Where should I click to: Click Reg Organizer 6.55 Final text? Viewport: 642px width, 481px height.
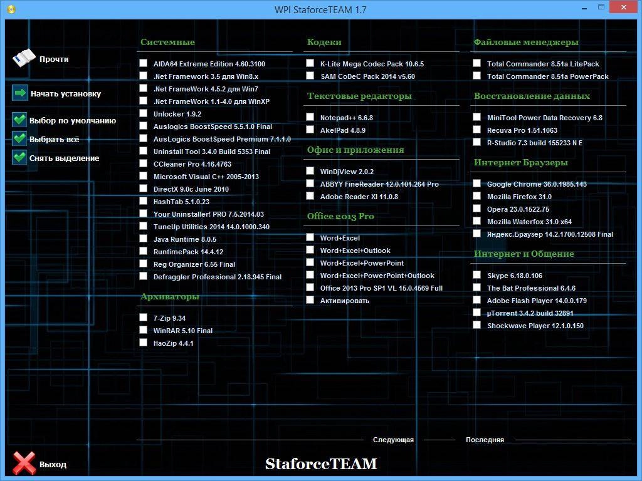coord(194,264)
